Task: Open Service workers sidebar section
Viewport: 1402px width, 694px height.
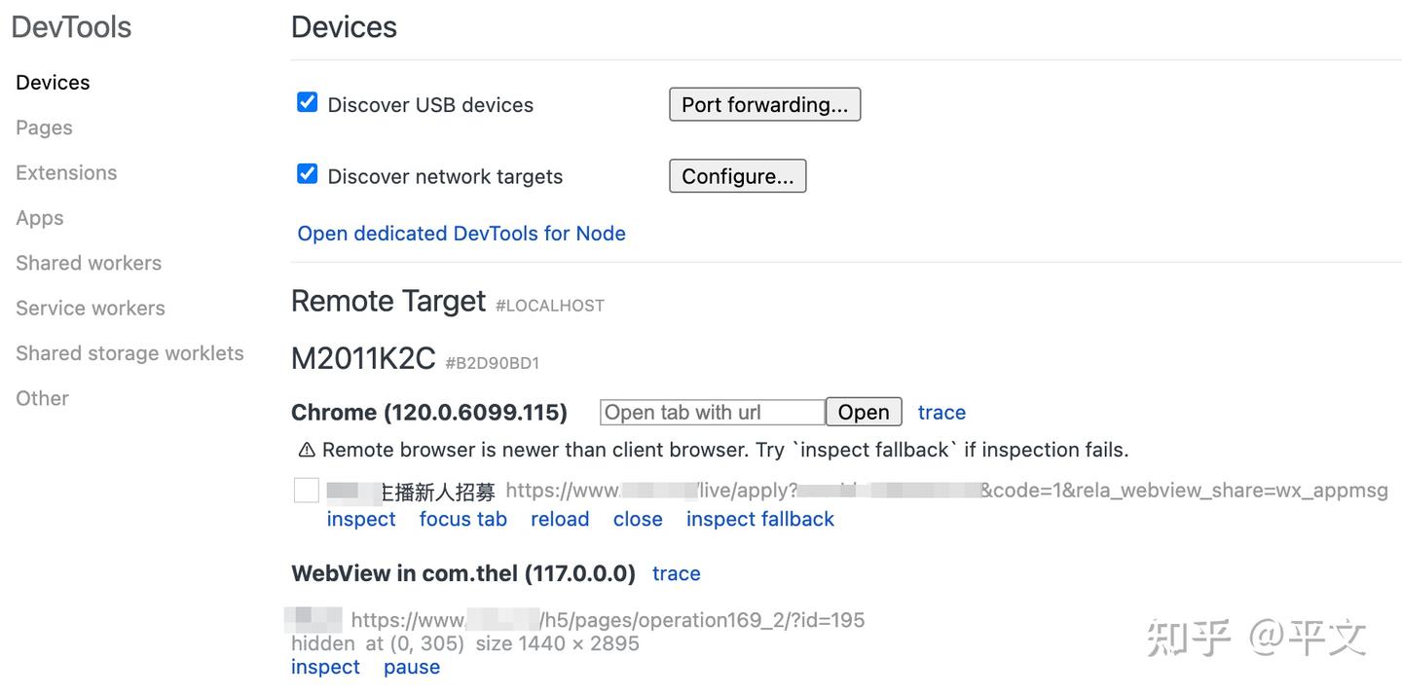Action: click(x=91, y=308)
